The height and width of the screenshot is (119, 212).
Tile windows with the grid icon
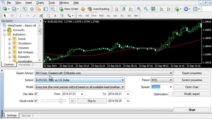coord(153,9)
